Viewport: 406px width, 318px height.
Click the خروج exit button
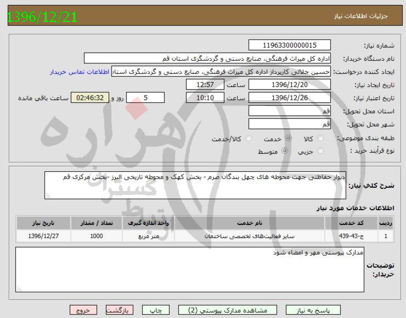[83, 310]
